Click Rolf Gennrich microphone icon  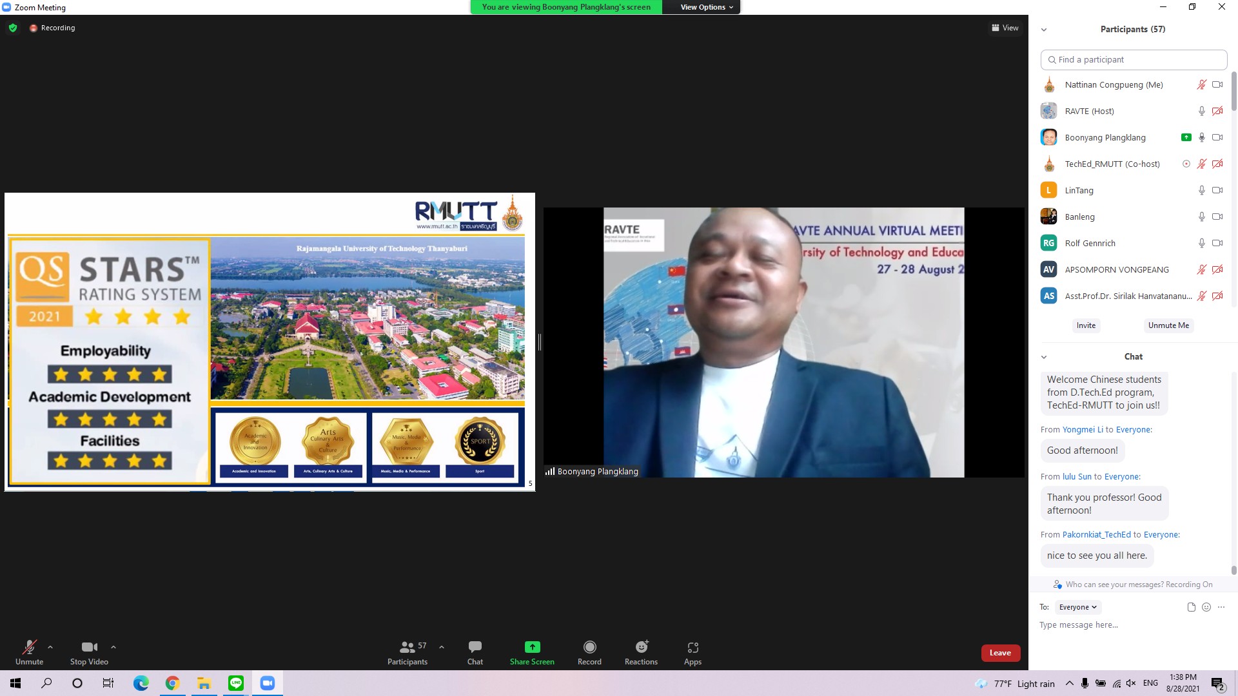pos(1202,243)
